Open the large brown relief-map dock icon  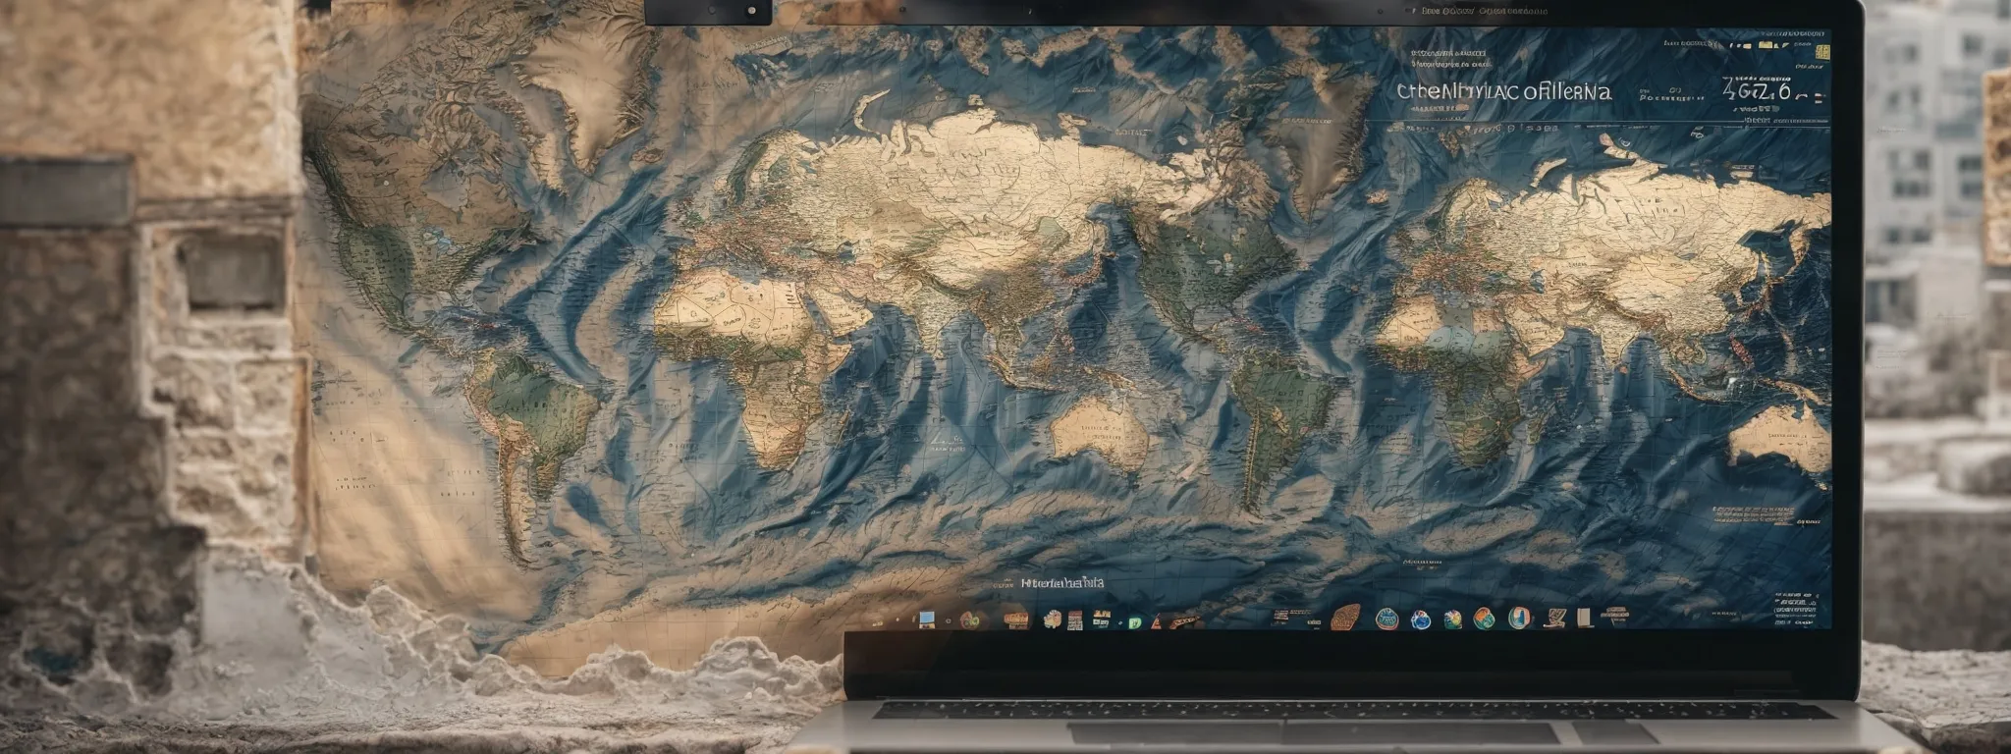point(1345,618)
